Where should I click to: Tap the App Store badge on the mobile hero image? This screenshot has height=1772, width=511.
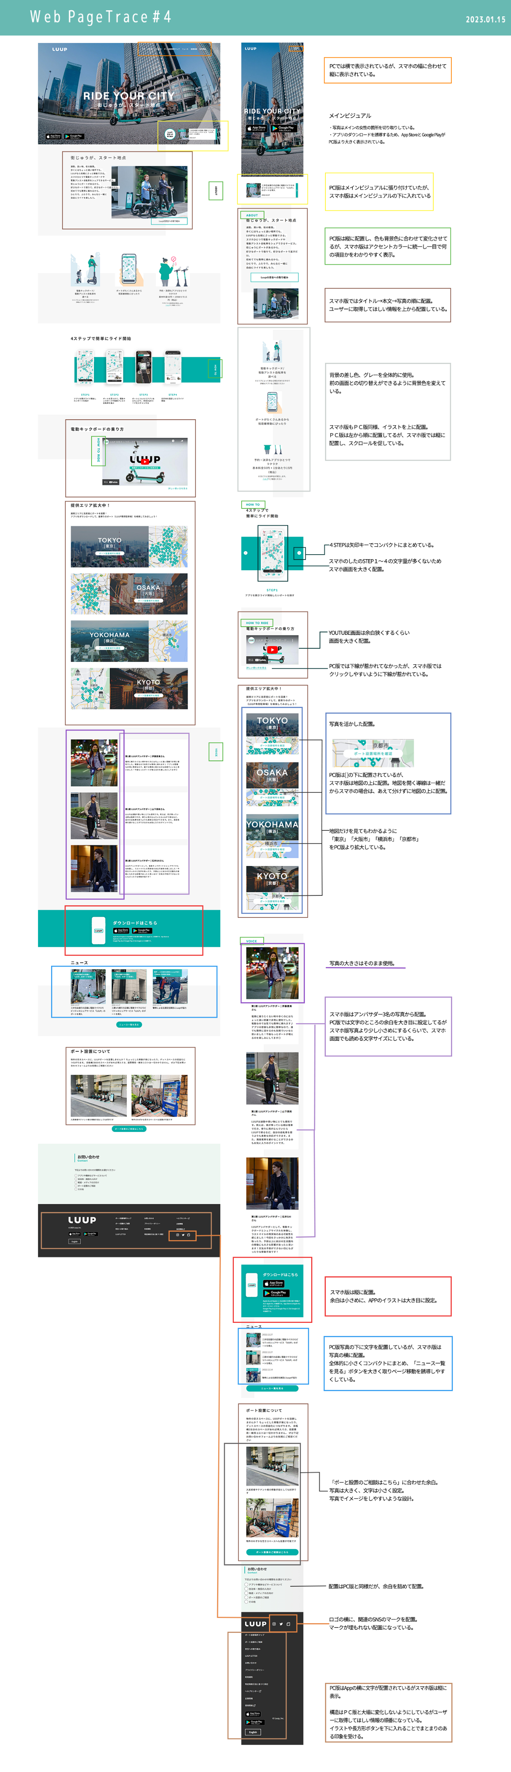click(257, 128)
